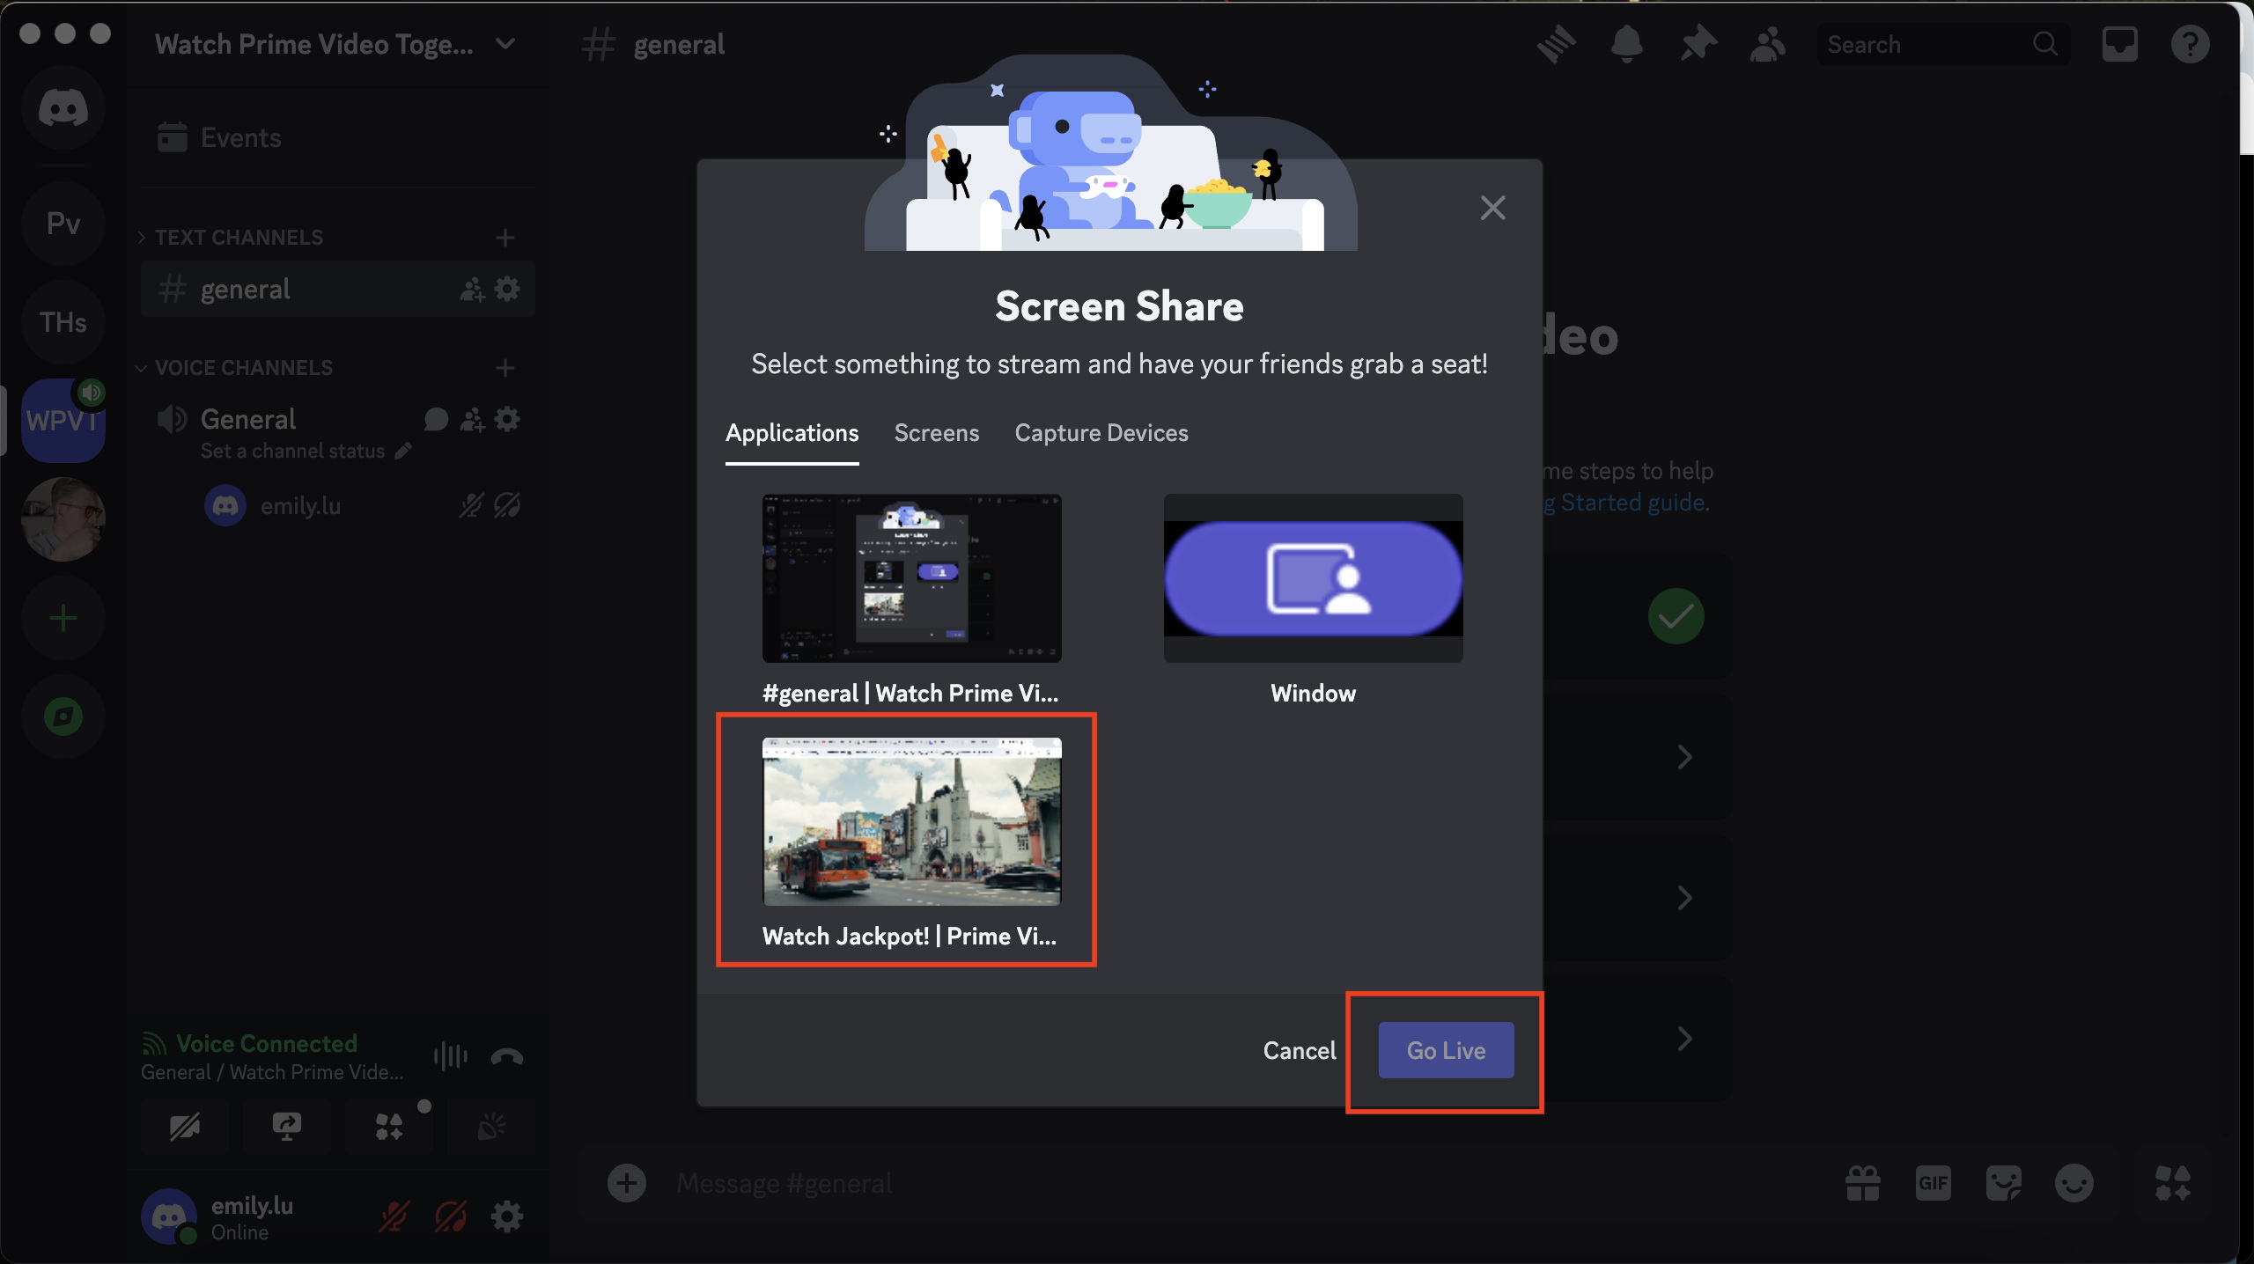This screenshot has width=2254, height=1264.
Task: Click the disconnect call icon
Action: (507, 1056)
